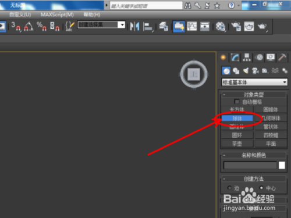Select Helpers category icon in Create panel

point(265,71)
